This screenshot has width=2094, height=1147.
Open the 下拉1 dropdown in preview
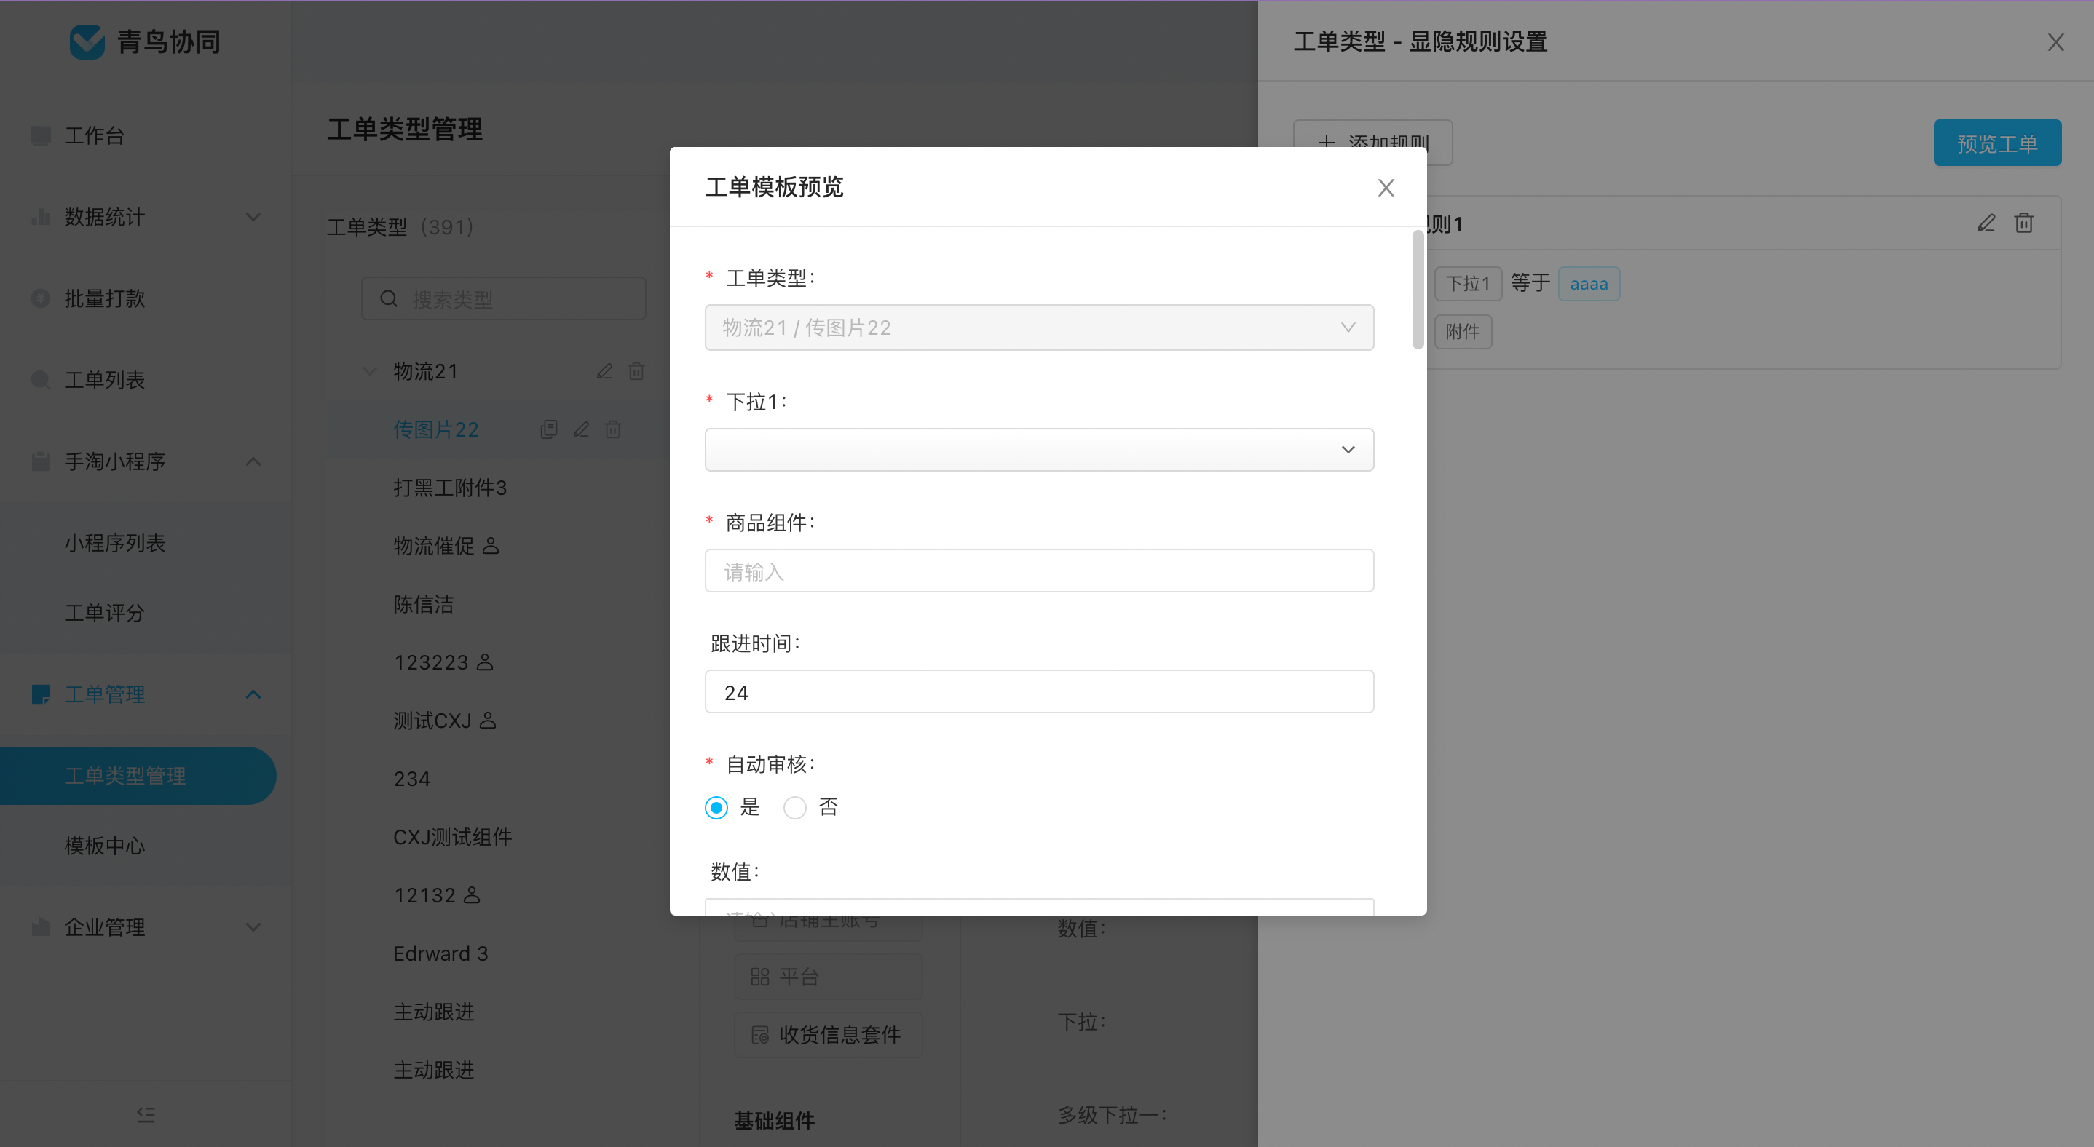coord(1039,449)
